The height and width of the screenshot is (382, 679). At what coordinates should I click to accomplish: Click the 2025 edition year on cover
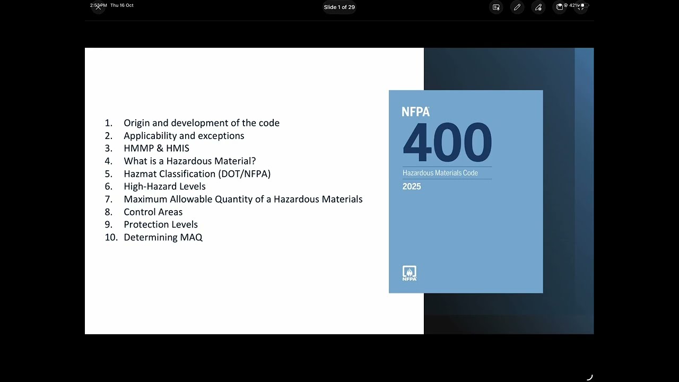click(x=412, y=187)
